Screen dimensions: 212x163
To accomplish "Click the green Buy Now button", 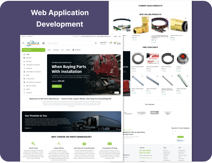I will coord(57,86).
